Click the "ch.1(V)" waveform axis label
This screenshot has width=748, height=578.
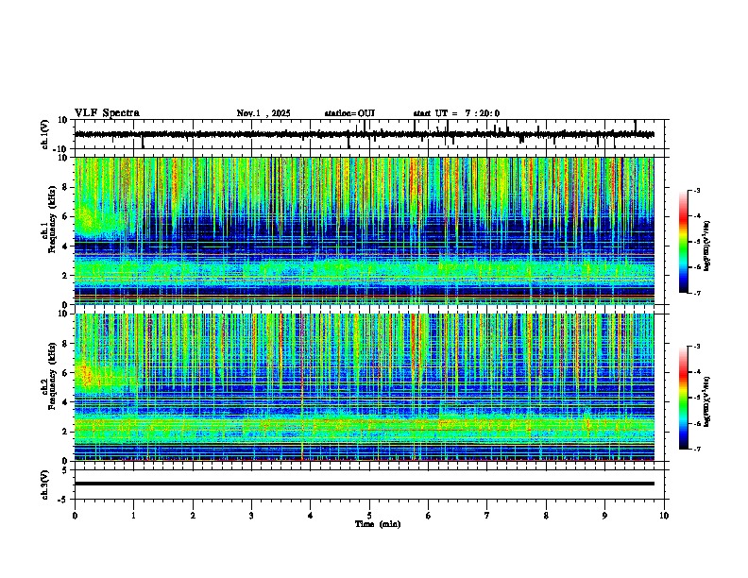pyautogui.click(x=45, y=134)
